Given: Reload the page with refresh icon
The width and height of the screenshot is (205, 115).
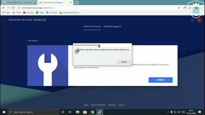Looking at the screenshot, I should click(x=13, y=8).
